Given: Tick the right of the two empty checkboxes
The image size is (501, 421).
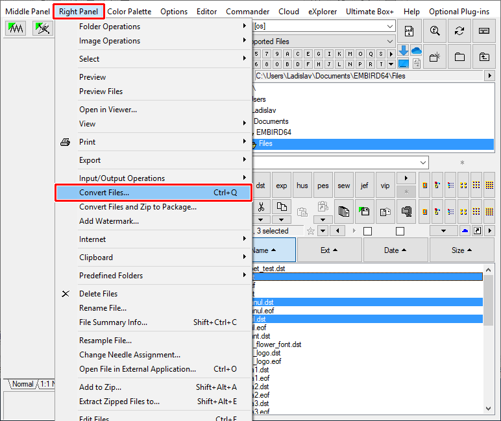Looking at the screenshot, I should [400, 231].
